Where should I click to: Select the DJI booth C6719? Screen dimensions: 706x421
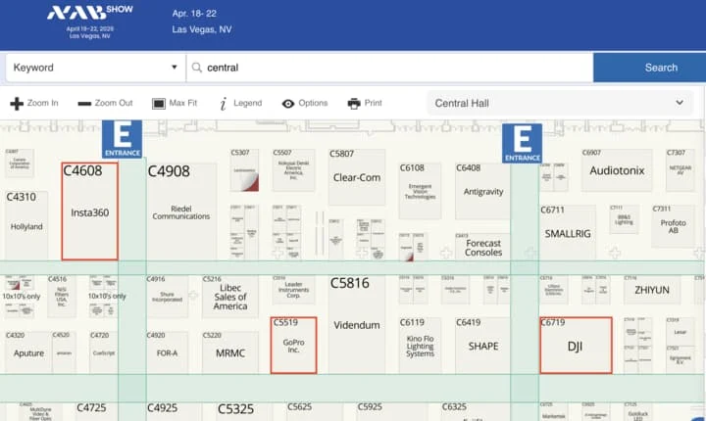pos(575,345)
